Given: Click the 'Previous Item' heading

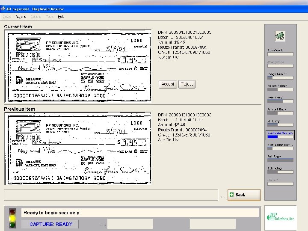Looking at the screenshot, I should click(19, 109).
